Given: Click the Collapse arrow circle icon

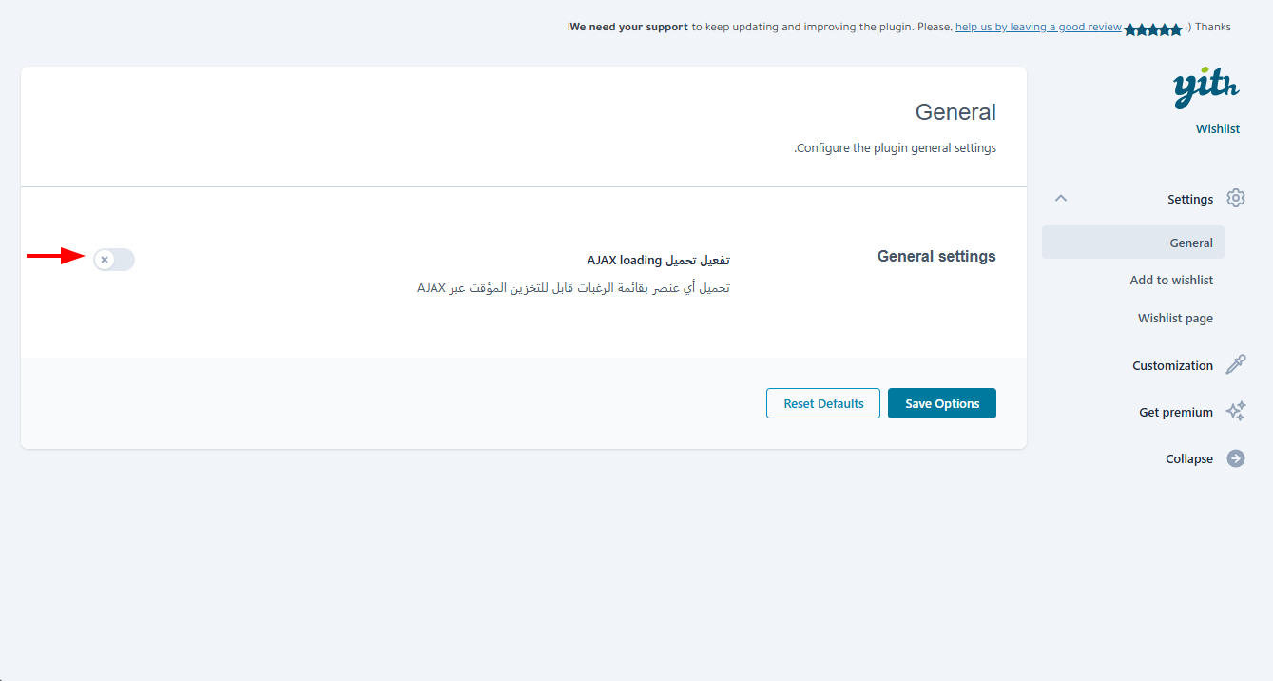Looking at the screenshot, I should coord(1235,458).
